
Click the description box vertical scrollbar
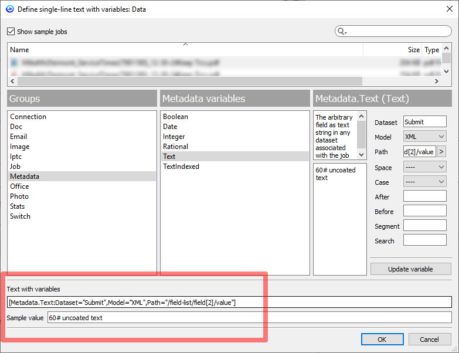[362, 135]
